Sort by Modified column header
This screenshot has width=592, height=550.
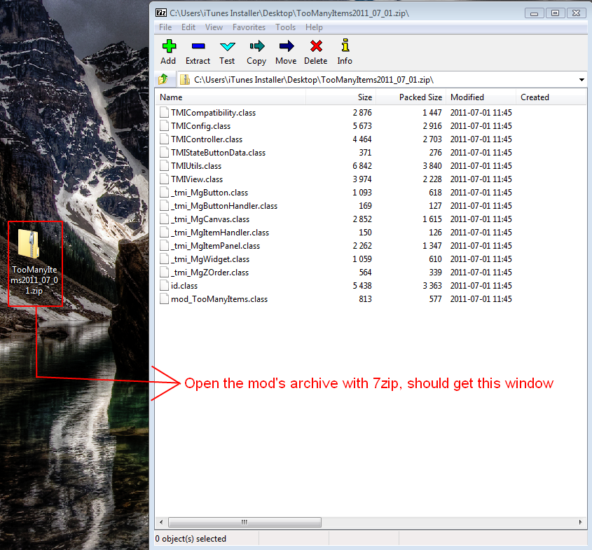481,97
